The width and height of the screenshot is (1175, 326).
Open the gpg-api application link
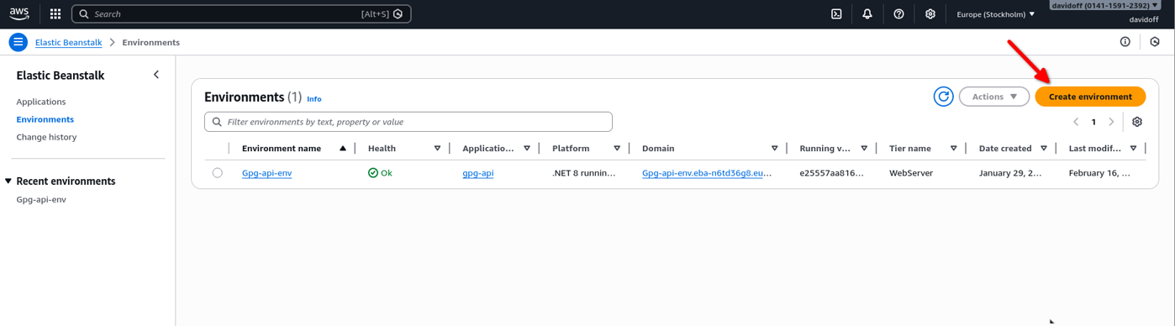[x=478, y=173]
